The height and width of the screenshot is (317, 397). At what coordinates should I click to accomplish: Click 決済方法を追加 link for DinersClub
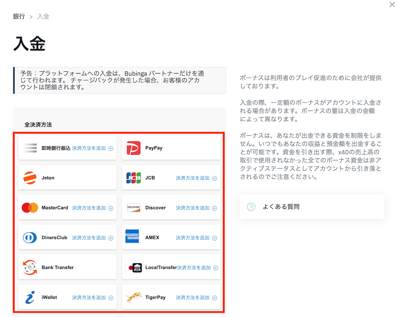coord(89,237)
